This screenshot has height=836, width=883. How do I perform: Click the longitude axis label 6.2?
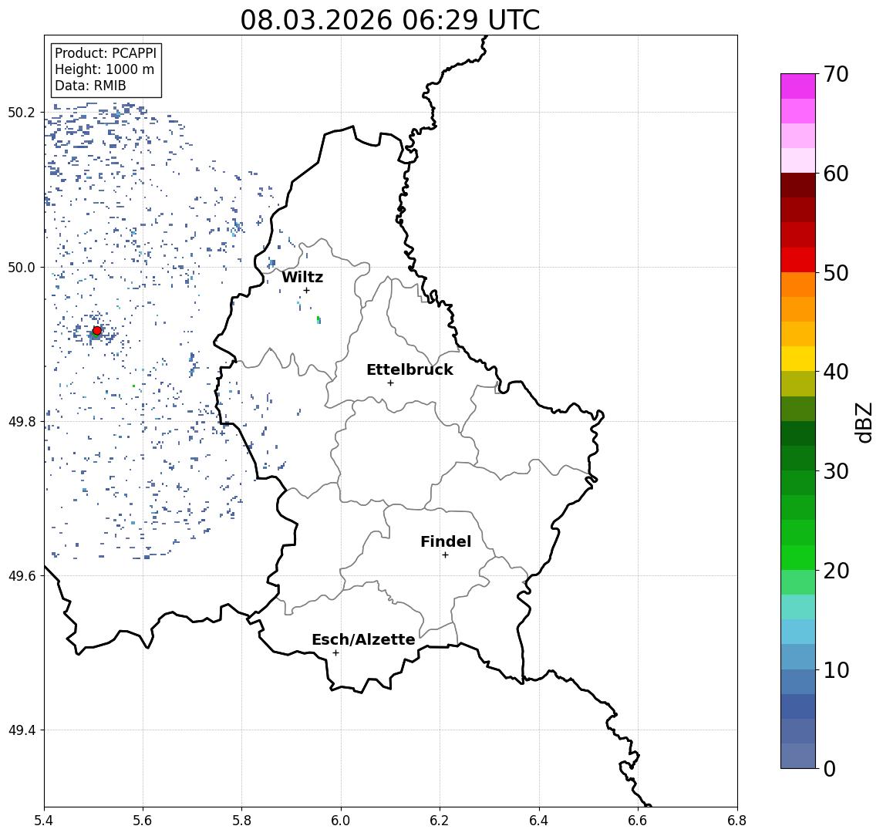click(440, 821)
